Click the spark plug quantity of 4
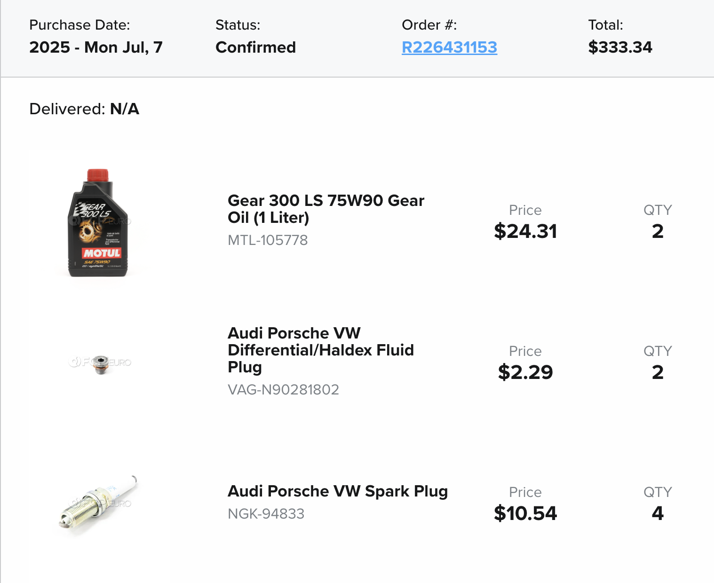 [x=658, y=513]
